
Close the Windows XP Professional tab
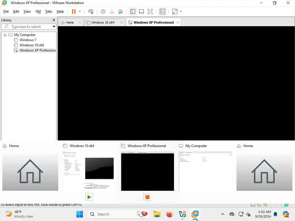pyautogui.click(x=178, y=22)
